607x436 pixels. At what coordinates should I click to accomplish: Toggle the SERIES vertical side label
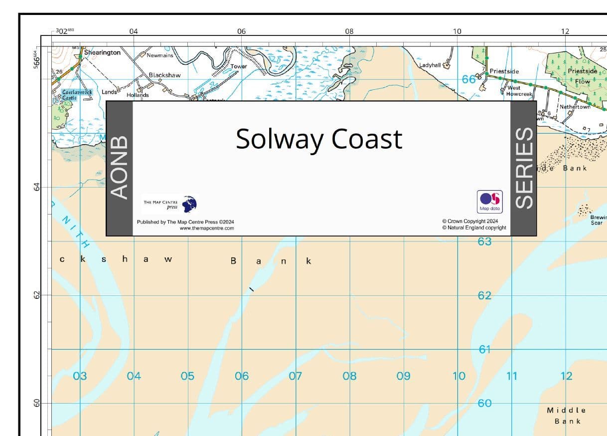522,165
